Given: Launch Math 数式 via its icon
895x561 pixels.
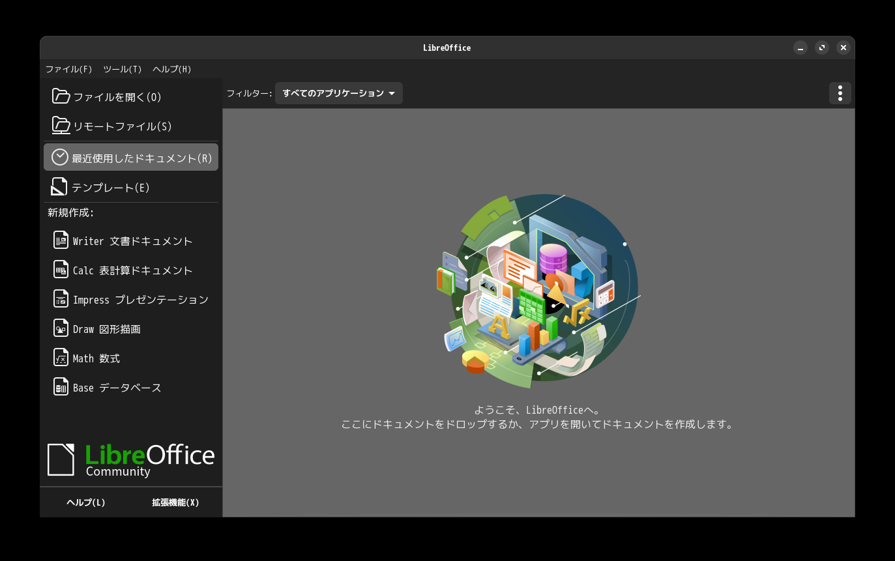Looking at the screenshot, I should coord(61,358).
